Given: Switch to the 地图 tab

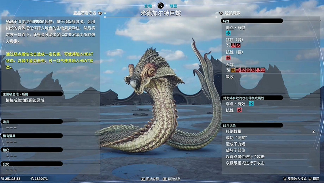Looking at the screenshot, I should coord(173,6).
